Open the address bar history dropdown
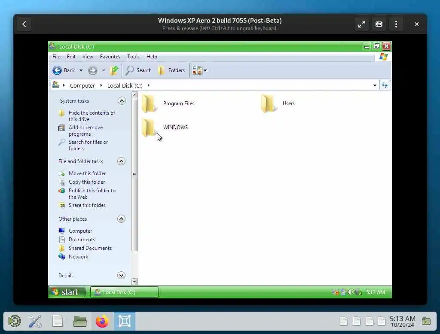 point(375,85)
